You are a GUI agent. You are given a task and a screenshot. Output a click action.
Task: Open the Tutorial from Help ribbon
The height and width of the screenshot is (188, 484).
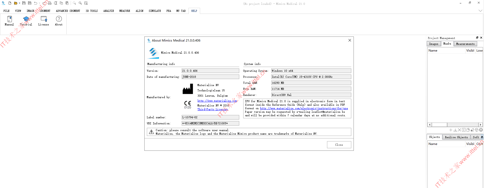26,21
